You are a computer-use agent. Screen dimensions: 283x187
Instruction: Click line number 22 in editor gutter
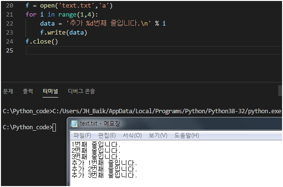click(x=9, y=24)
